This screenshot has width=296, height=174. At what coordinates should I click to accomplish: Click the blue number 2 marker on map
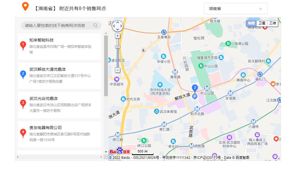pos(195,88)
